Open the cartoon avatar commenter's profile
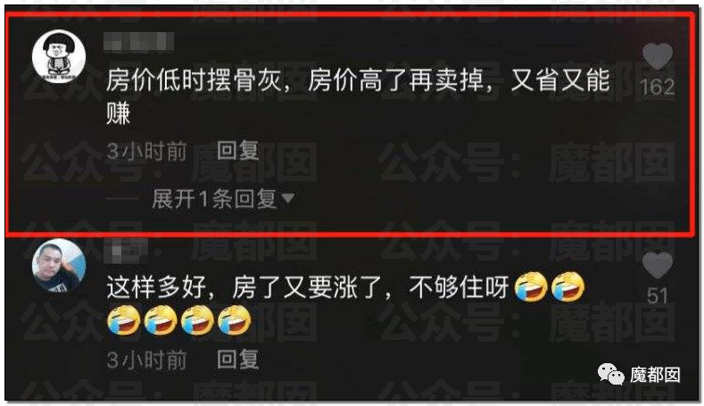 click(x=59, y=56)
